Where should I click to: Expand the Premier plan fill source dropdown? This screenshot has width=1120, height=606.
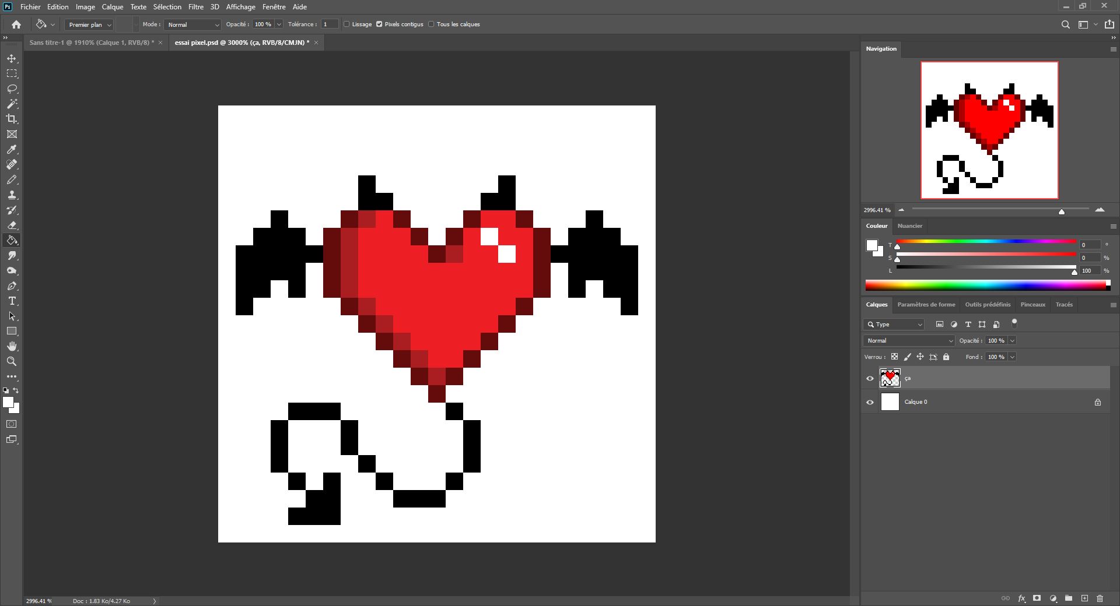89,24
